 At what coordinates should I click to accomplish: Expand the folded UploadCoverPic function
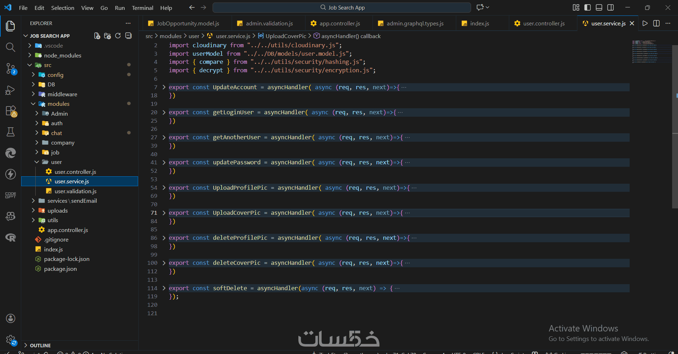click(x=164, y=213)
